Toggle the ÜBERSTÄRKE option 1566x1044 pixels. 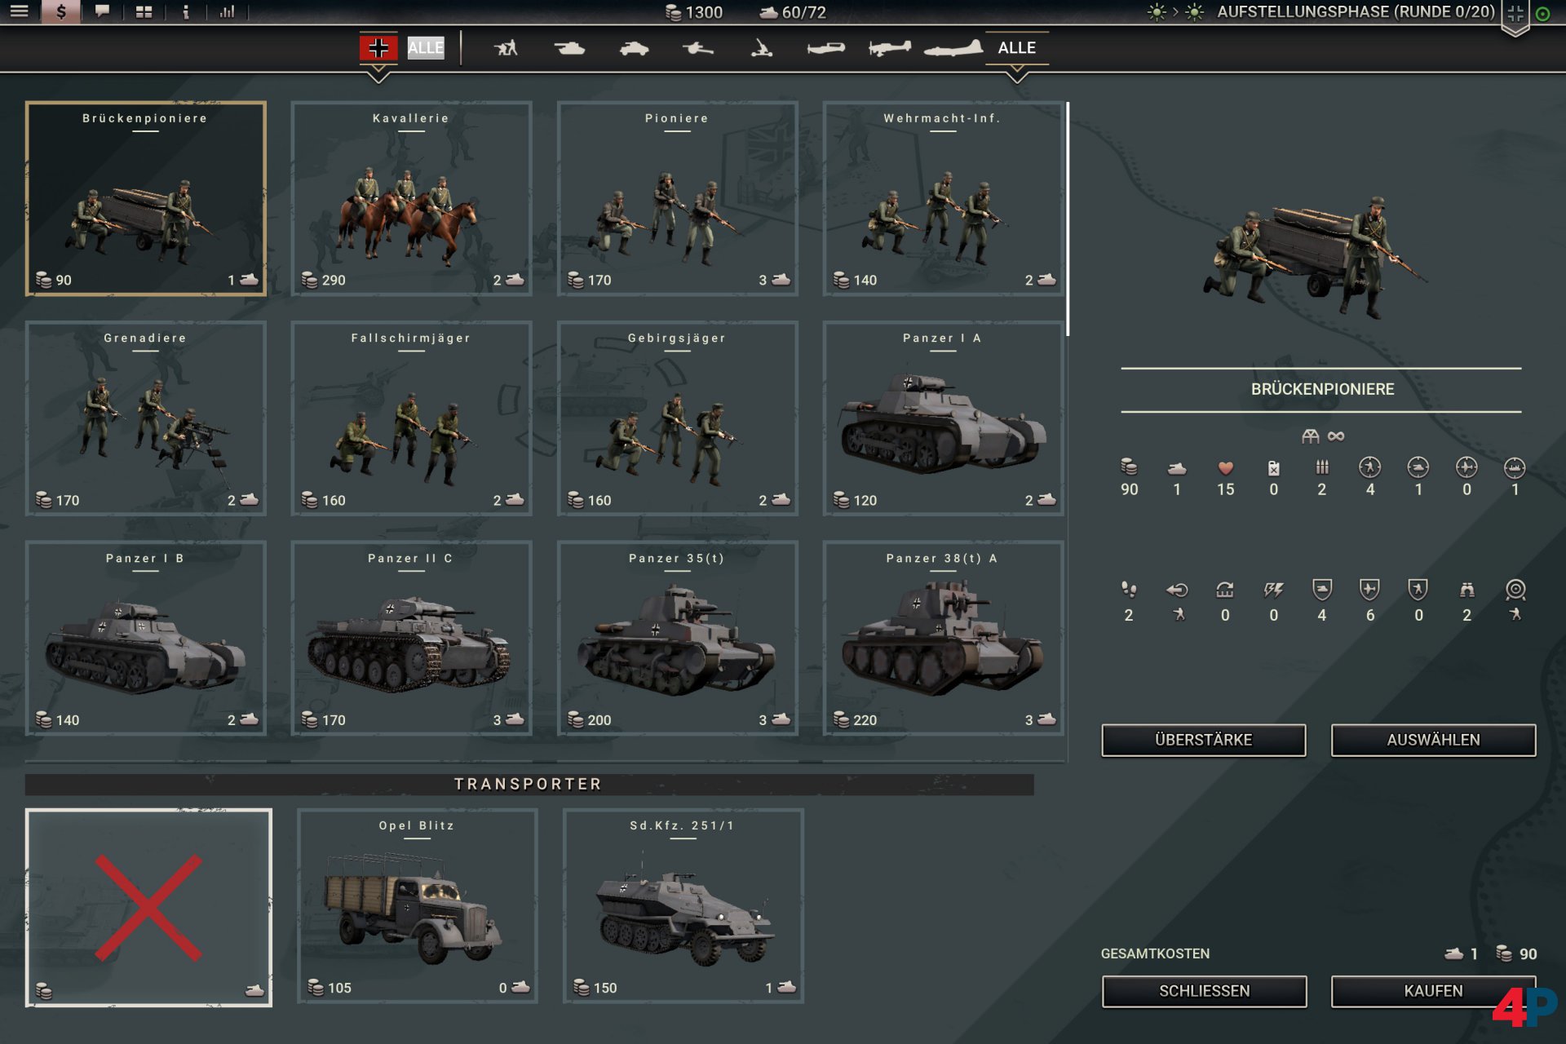(1202, 740)
